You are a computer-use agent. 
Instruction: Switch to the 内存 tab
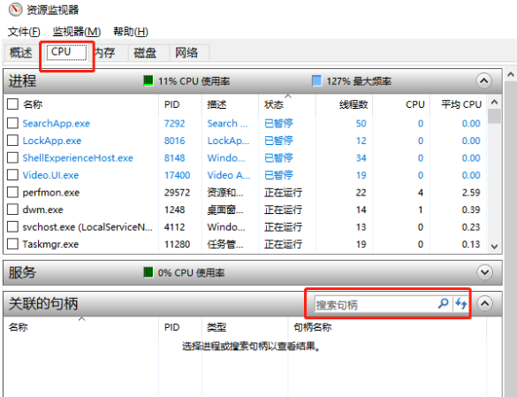108,53
